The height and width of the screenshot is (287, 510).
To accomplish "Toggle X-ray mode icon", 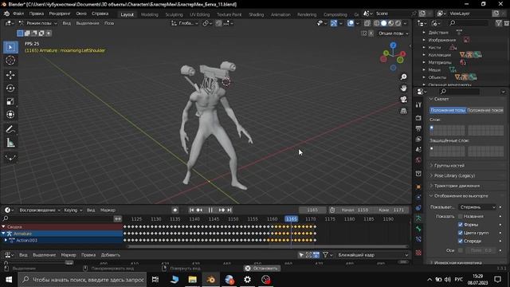I will point(367,23).
